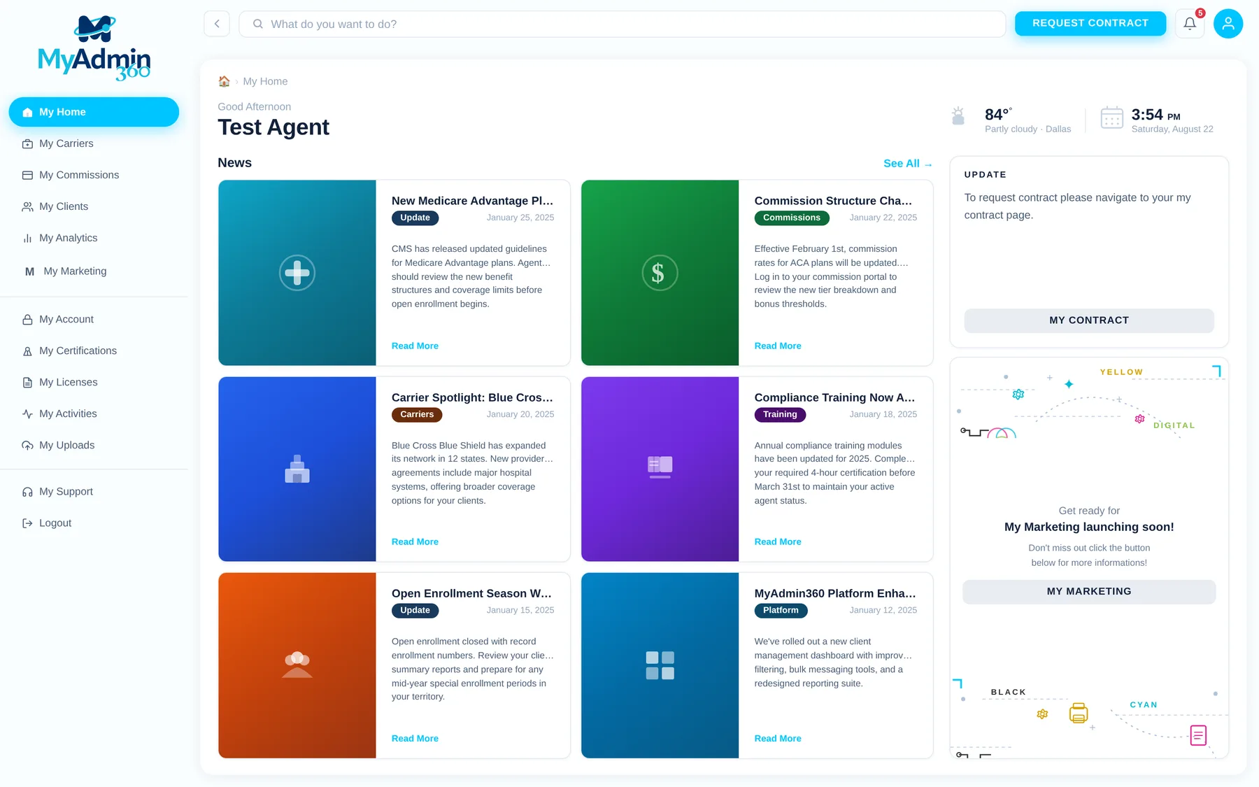
Task: Click the My Contract button
Action: click(1089, 320)
